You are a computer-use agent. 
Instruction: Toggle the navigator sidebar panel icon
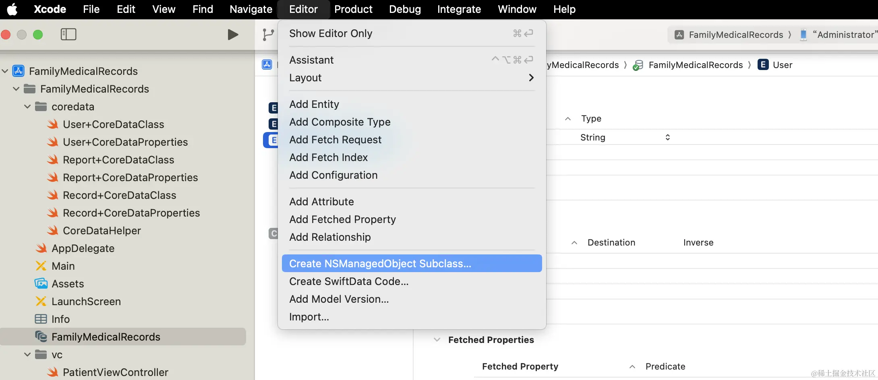68,35
